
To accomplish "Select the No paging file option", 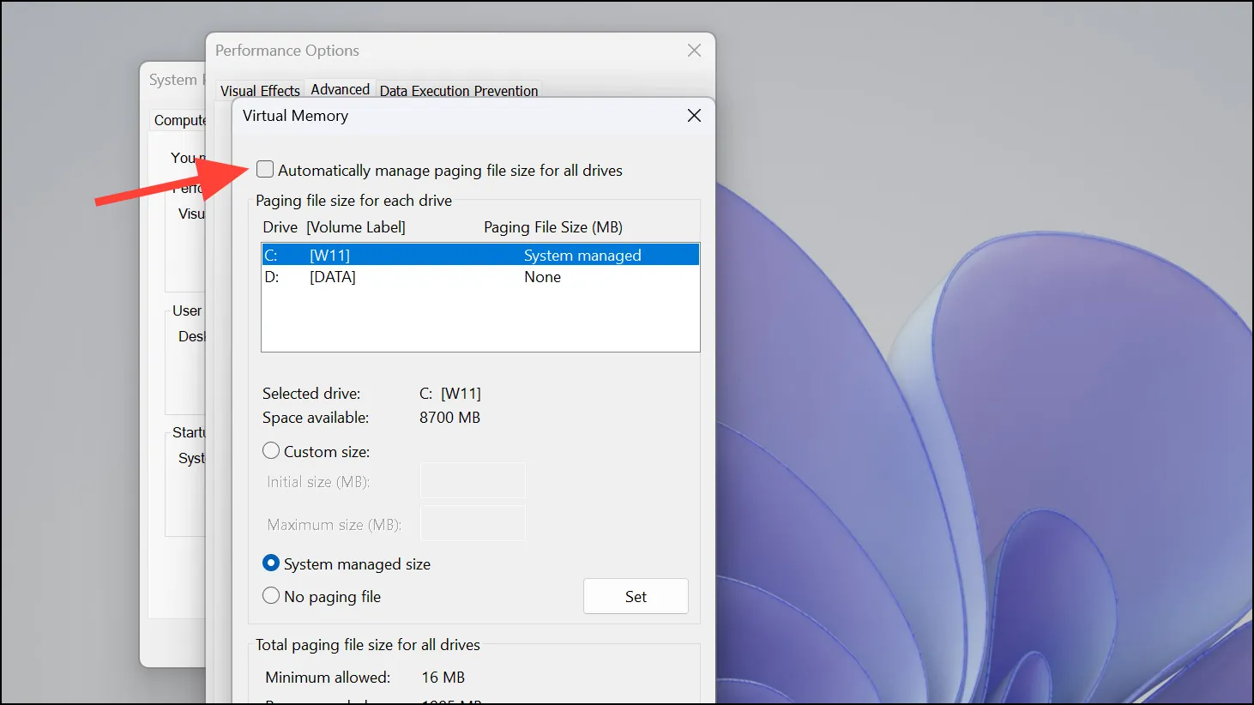I will click(x=271, y=596).
